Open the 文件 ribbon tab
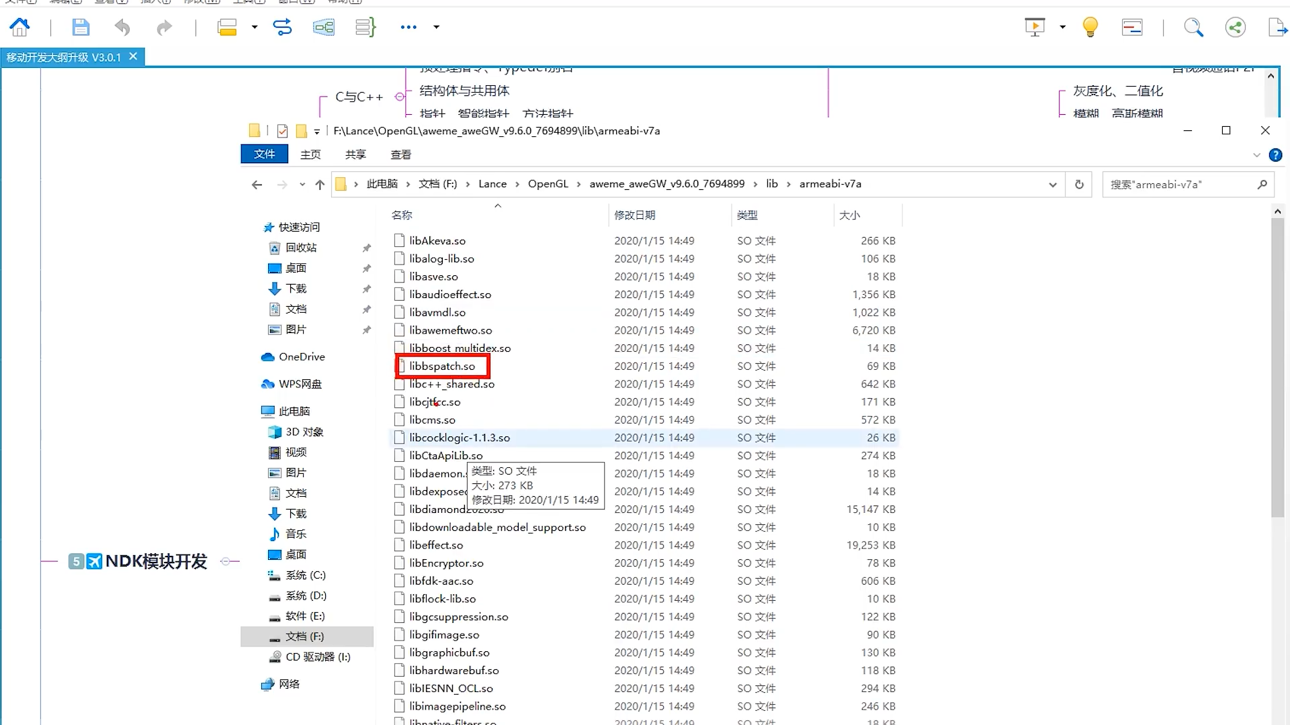This screenshot has width=1290, height=725. tap(264, 154)
